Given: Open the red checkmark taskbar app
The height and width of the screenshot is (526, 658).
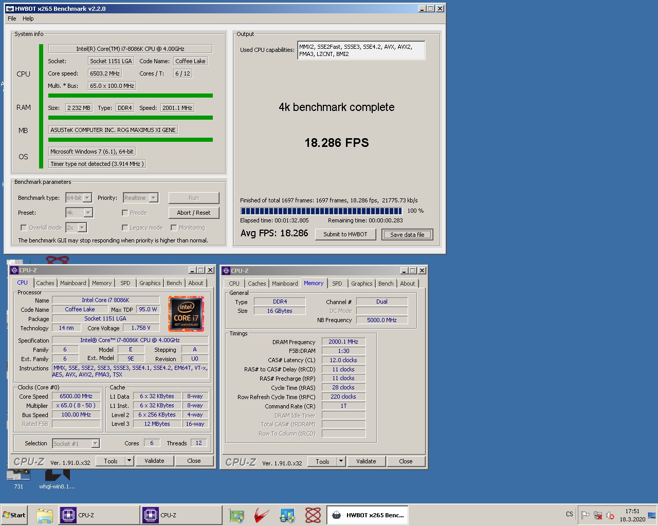Looking at the screenshot, I should 262,515.
